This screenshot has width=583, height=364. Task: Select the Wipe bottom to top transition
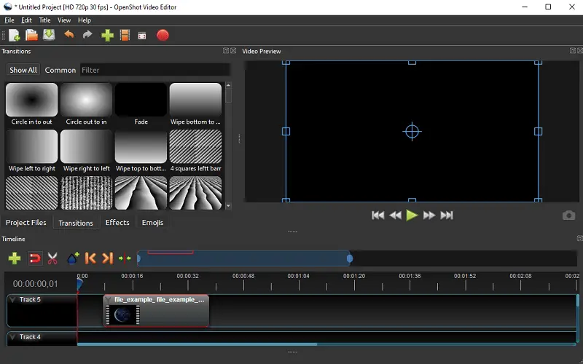pyautogui.click(x=195, y=104)
